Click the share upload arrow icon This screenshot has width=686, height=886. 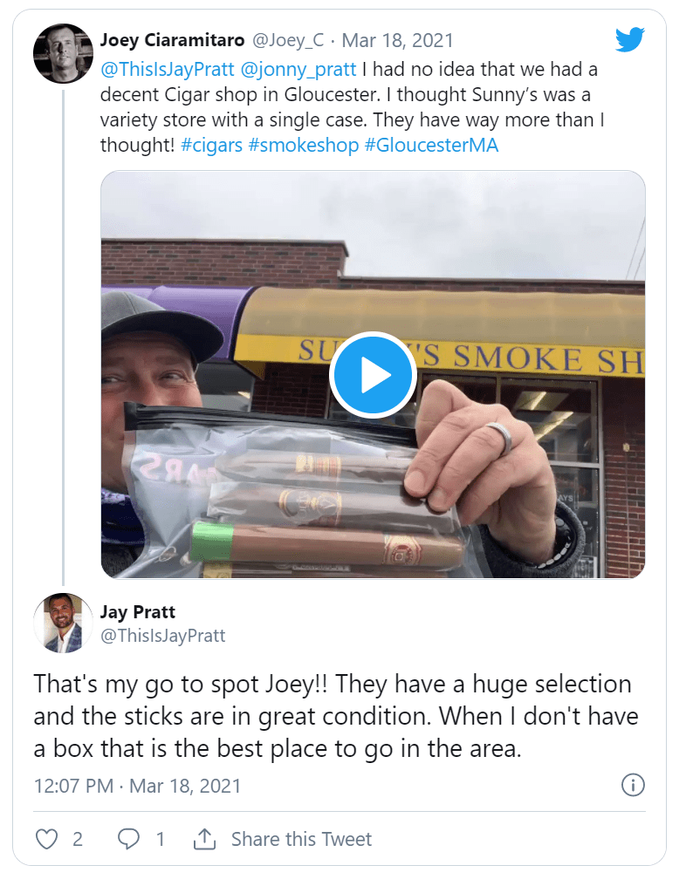tap(204, 839)
